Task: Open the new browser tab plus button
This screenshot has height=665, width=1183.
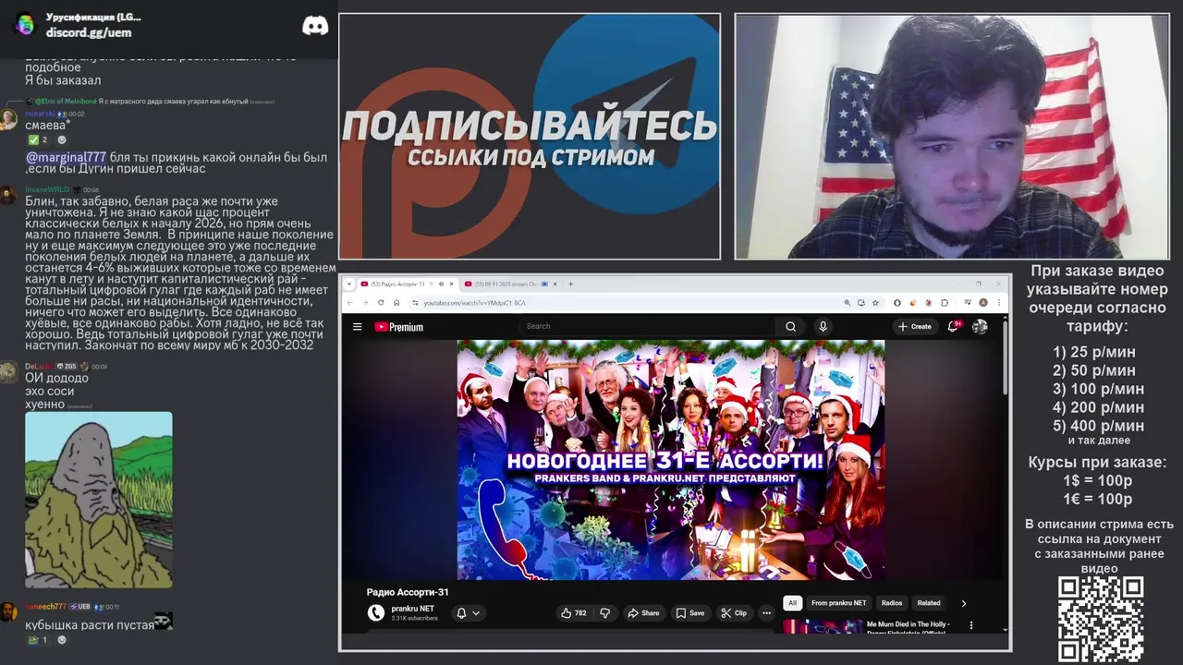Action: 570,284
